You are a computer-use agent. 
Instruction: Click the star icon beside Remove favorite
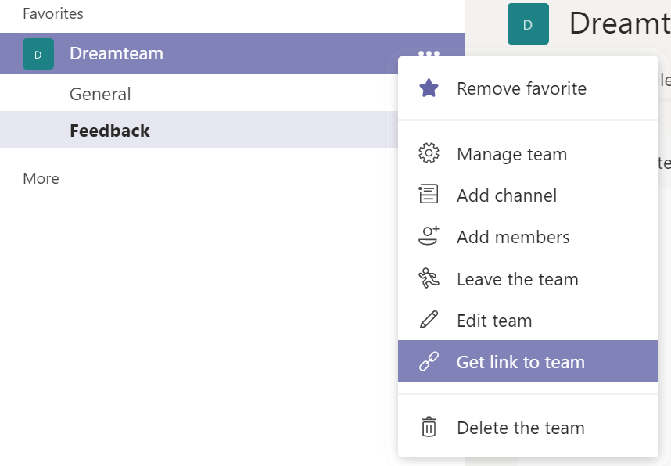coord(429,88)
